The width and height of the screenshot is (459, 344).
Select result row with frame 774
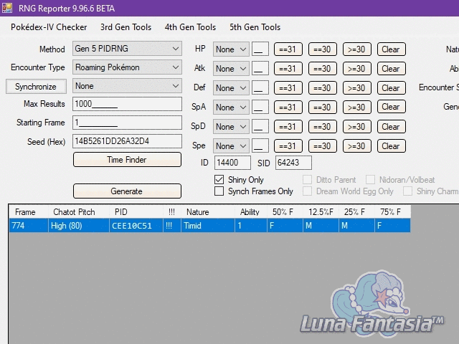209,226
